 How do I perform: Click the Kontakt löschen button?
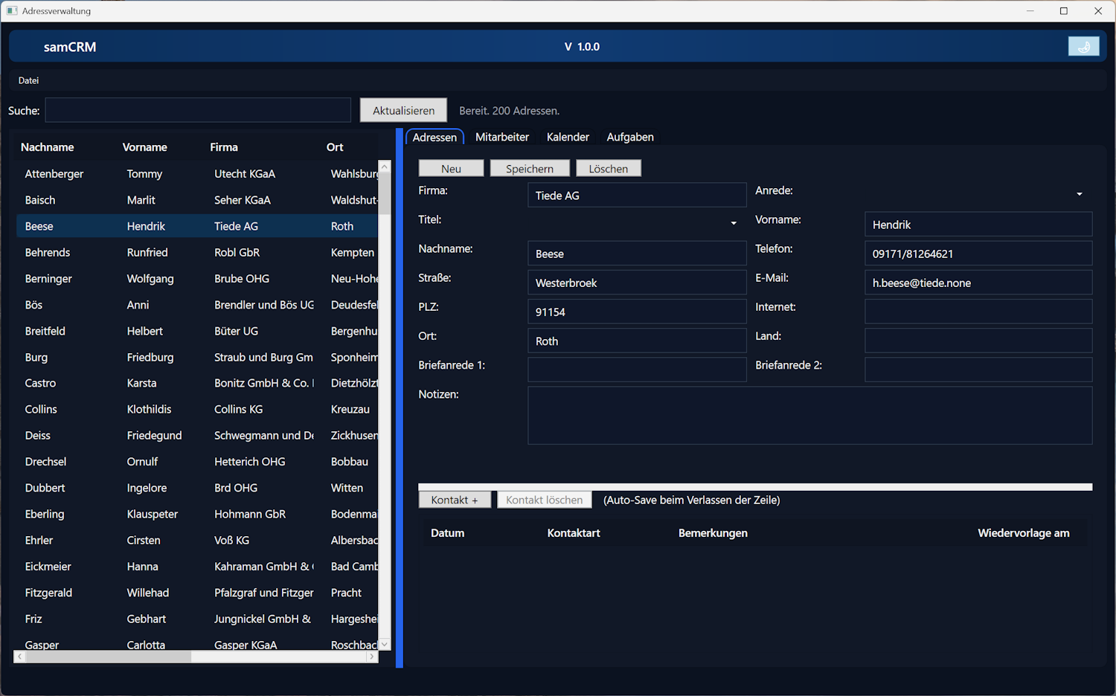pyautogui.click(x=544, y=499)
